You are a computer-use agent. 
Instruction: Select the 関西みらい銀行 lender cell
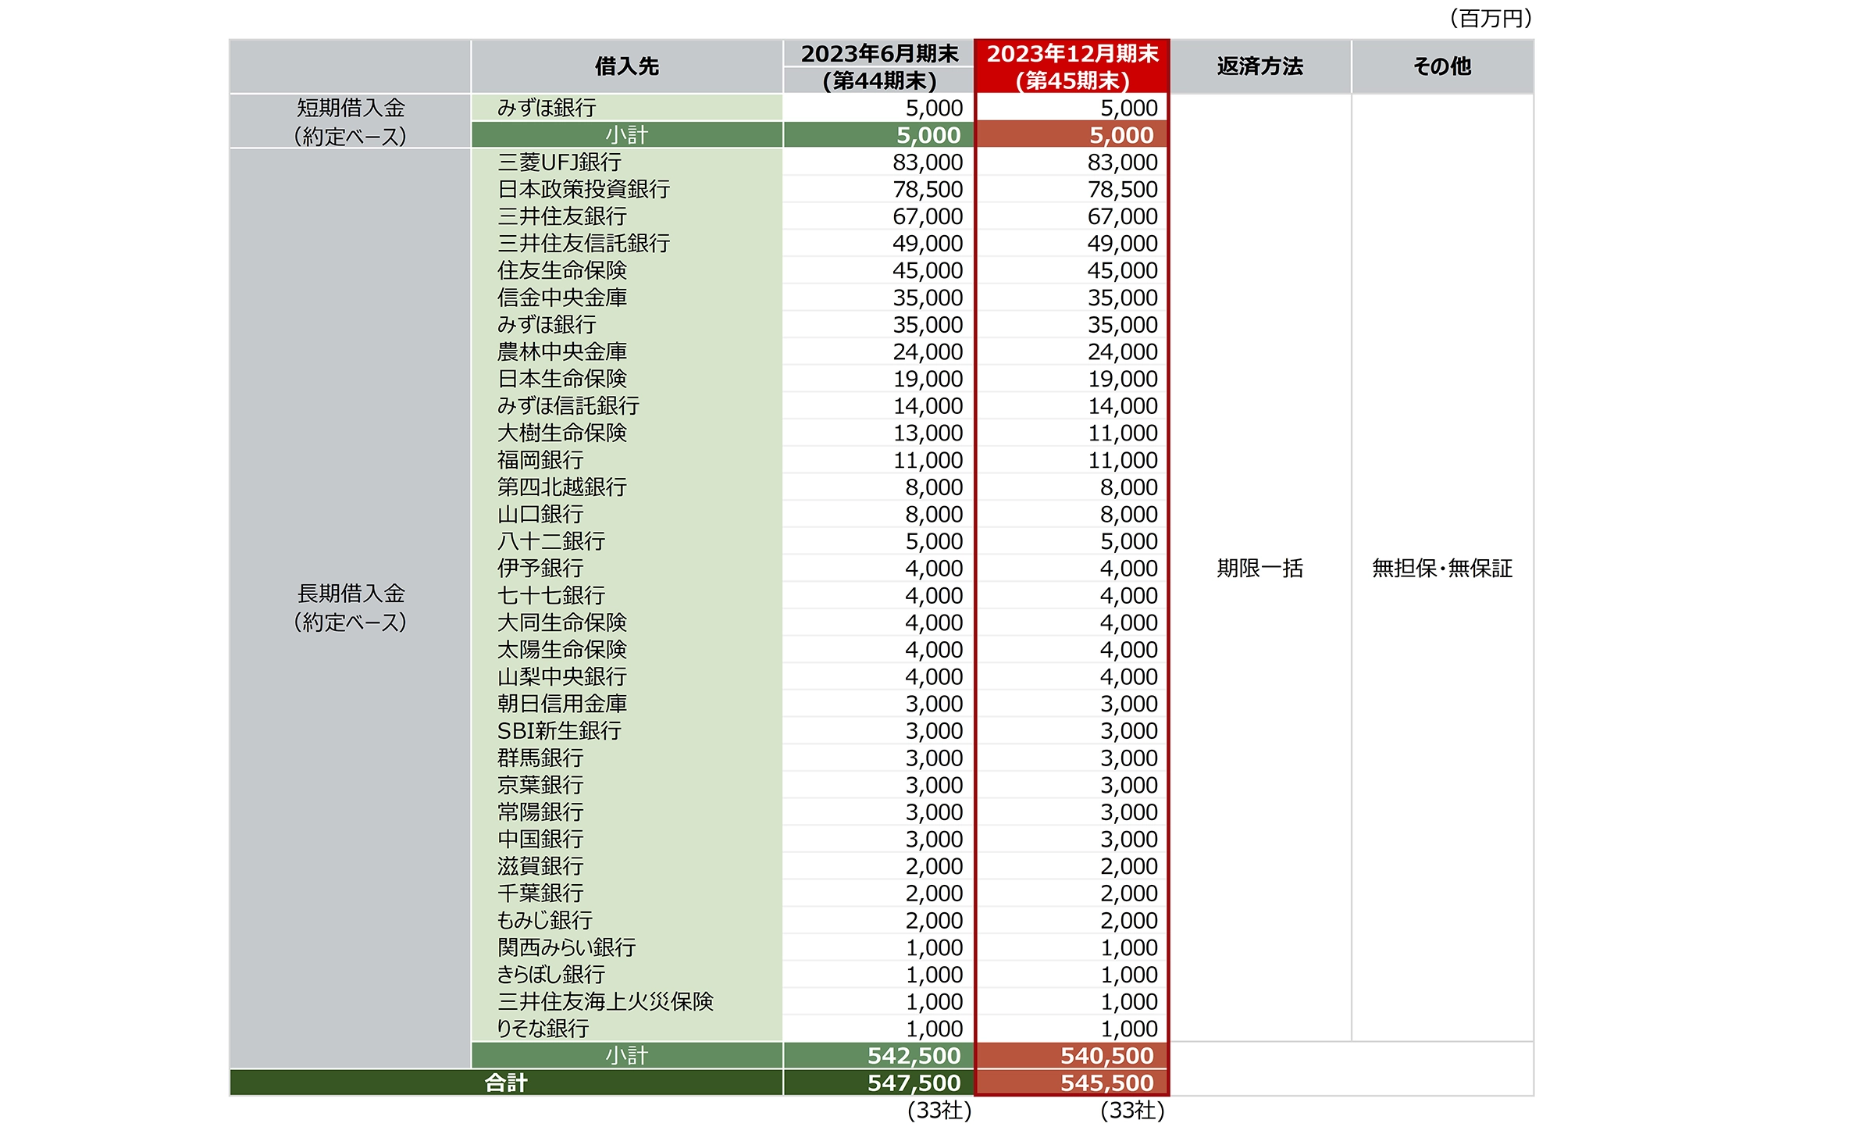[627, 947]
